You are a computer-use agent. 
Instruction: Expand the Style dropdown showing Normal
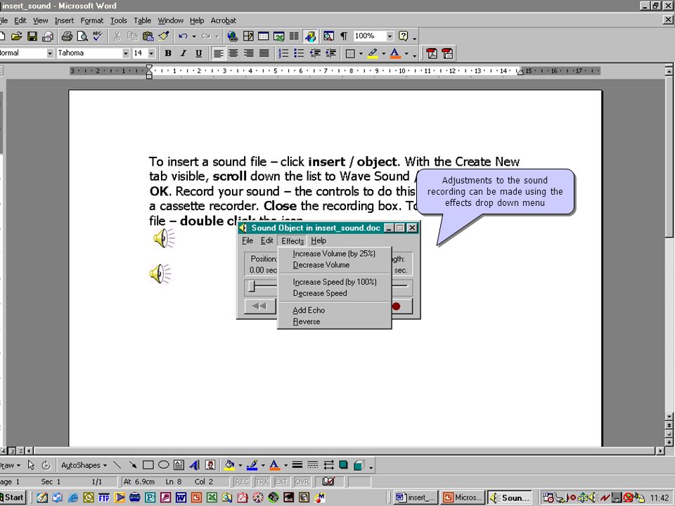click(x=50, y=53)
